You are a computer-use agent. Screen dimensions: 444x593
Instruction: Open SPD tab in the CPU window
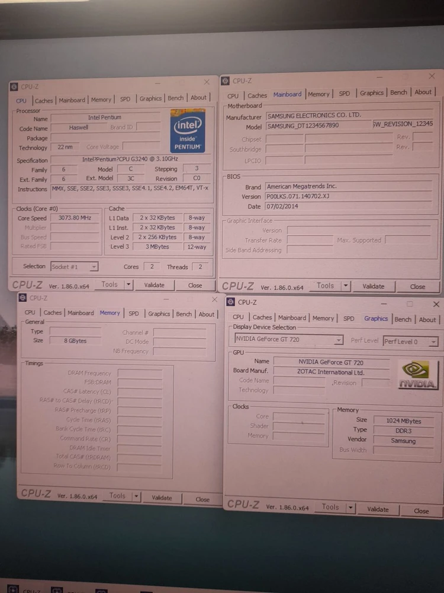[x=125, y=99]
